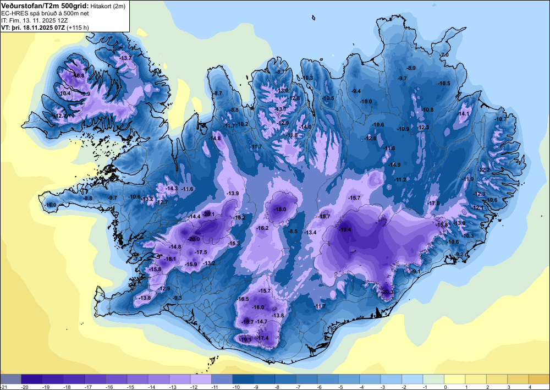The width and height of the screenshot is (550, 390).
Task: Click the -20.3 temperature label near the southeast
Action: pyautogui.click(x=387, y=292)
